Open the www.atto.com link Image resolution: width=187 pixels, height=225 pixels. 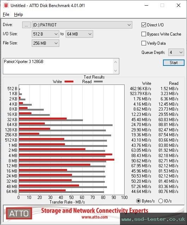pyautogui.click(x=95, y=217)
